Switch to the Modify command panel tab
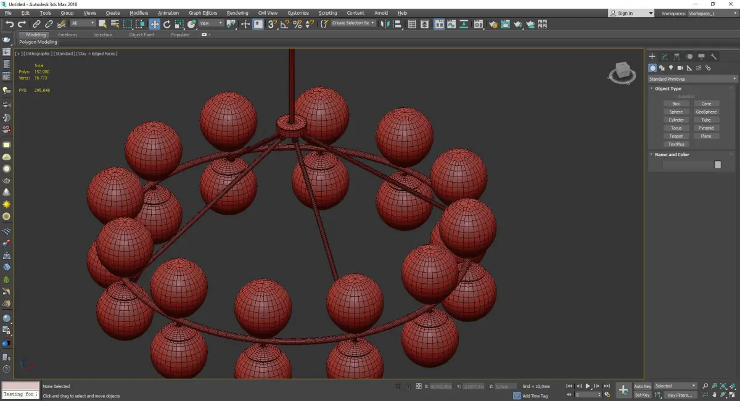Screen dimensions: 740x401 coord(664,56)
